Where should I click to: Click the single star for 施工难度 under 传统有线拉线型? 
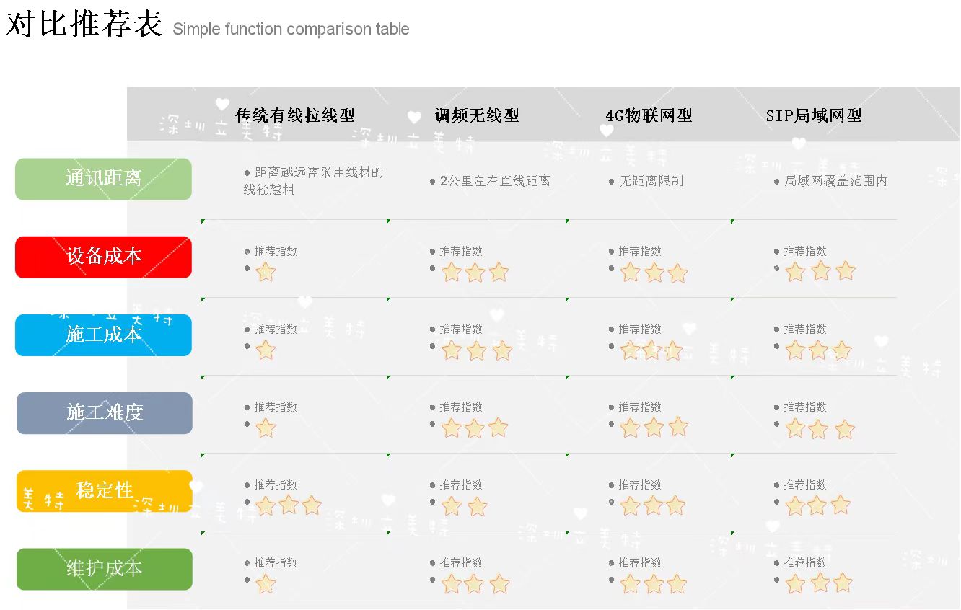point(266,428)
